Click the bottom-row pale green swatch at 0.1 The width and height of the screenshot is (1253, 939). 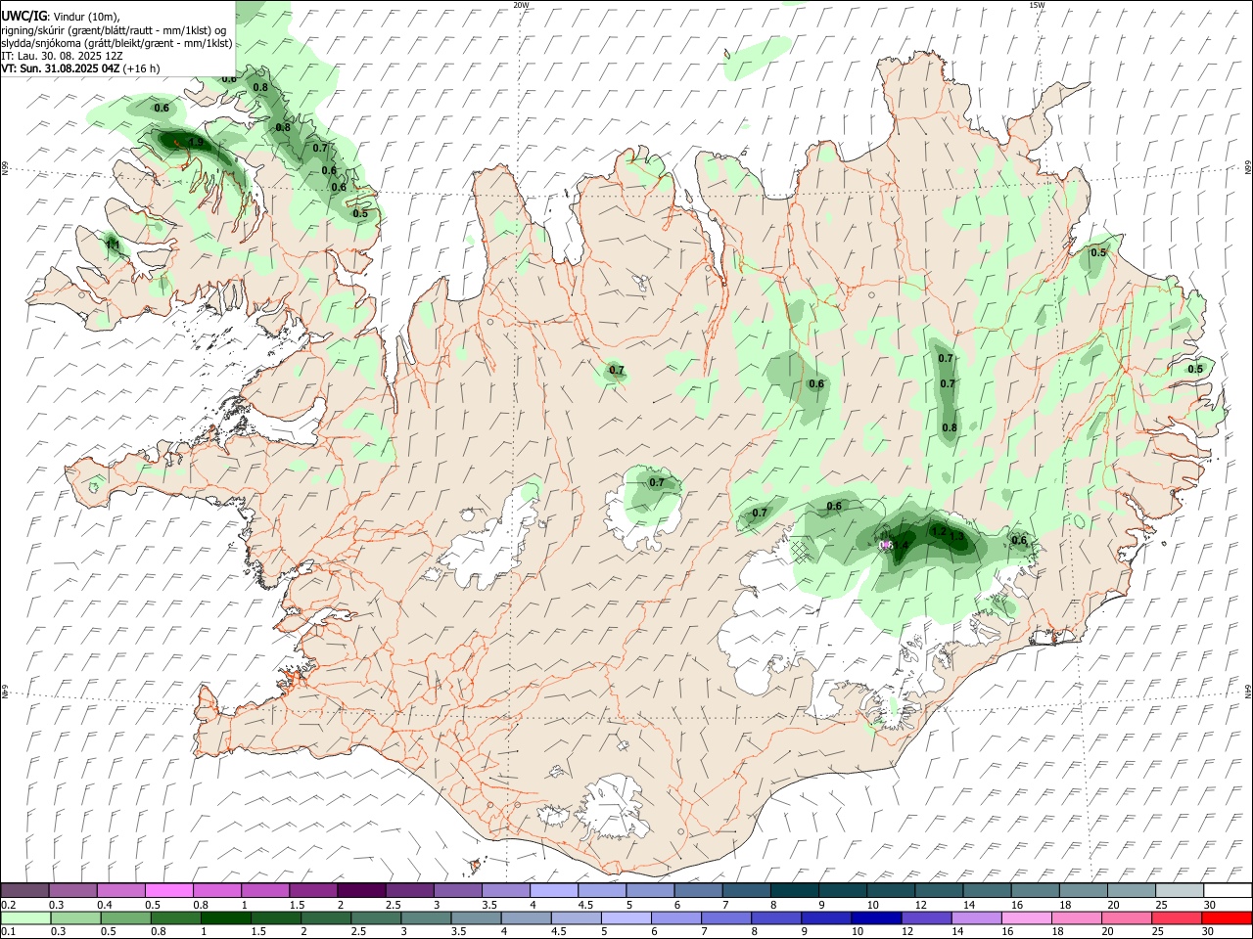tap(25, 918)
